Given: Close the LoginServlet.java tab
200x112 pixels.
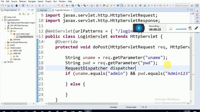Looking at the screenshot, I should (x=72, y=10).
